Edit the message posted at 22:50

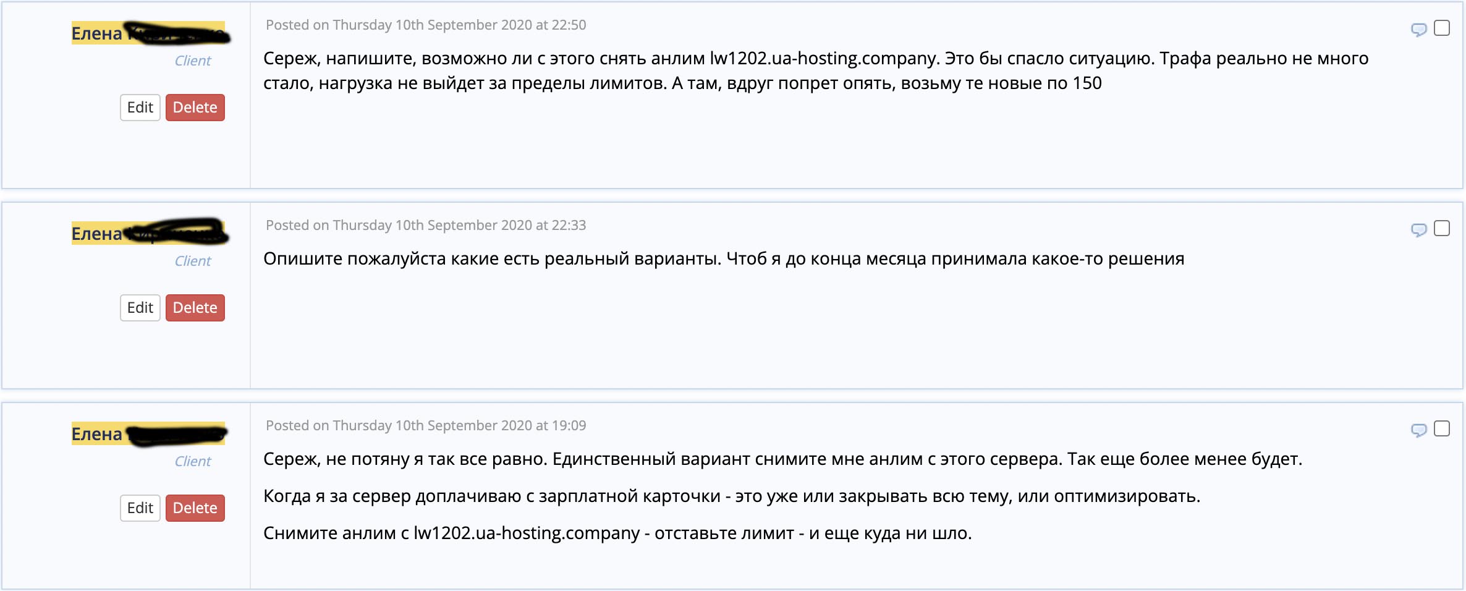[140, 108]
